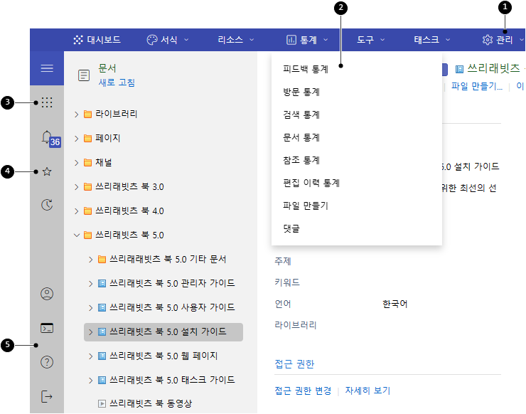Click the gear icon beside 관리
The height and width of the screenshot is (414, 526).
tap(488, 40)
